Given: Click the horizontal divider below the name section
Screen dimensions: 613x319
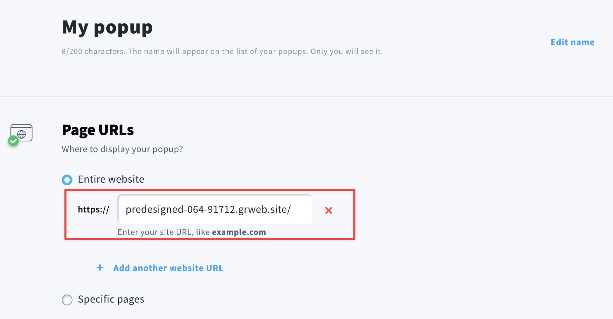Looking at the screenshot, I should [x=306, y=97].
